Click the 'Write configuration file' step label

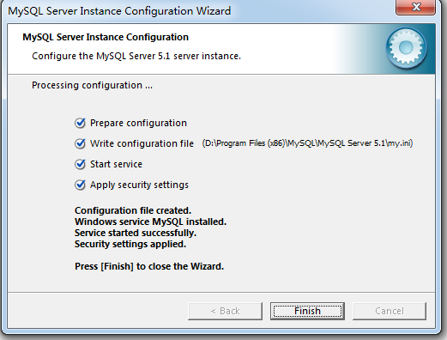[x=142, y=143]
